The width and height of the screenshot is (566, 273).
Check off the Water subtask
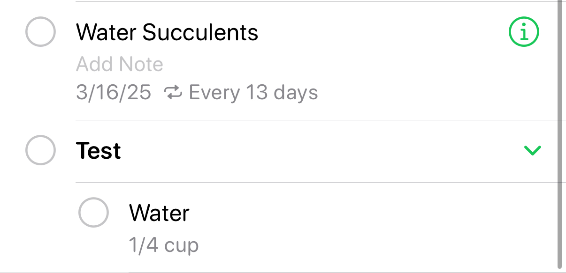click(93, 213)
